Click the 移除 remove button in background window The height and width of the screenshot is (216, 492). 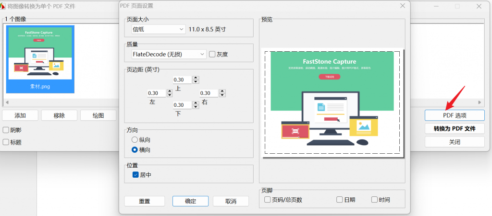pyautogui.click(x=59, y=115)
